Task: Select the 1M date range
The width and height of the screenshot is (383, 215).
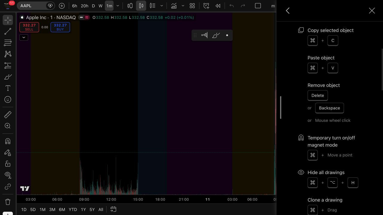Action: (x=42, y=210)
